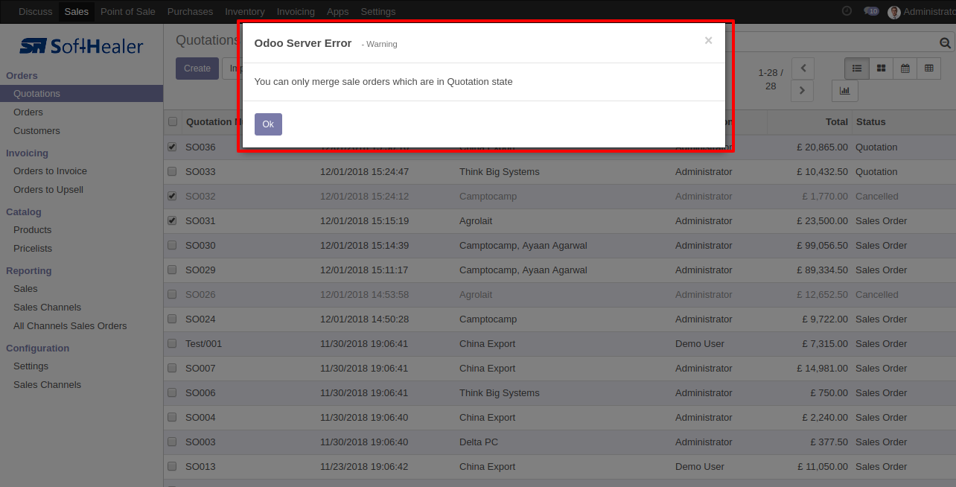Check the SO024 row checkbox
The image size is (956, 487).
(x=172, y=319)
